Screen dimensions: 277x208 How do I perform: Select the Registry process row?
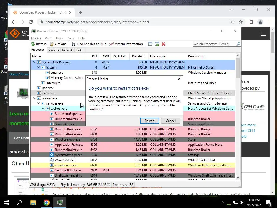[58, 88]
